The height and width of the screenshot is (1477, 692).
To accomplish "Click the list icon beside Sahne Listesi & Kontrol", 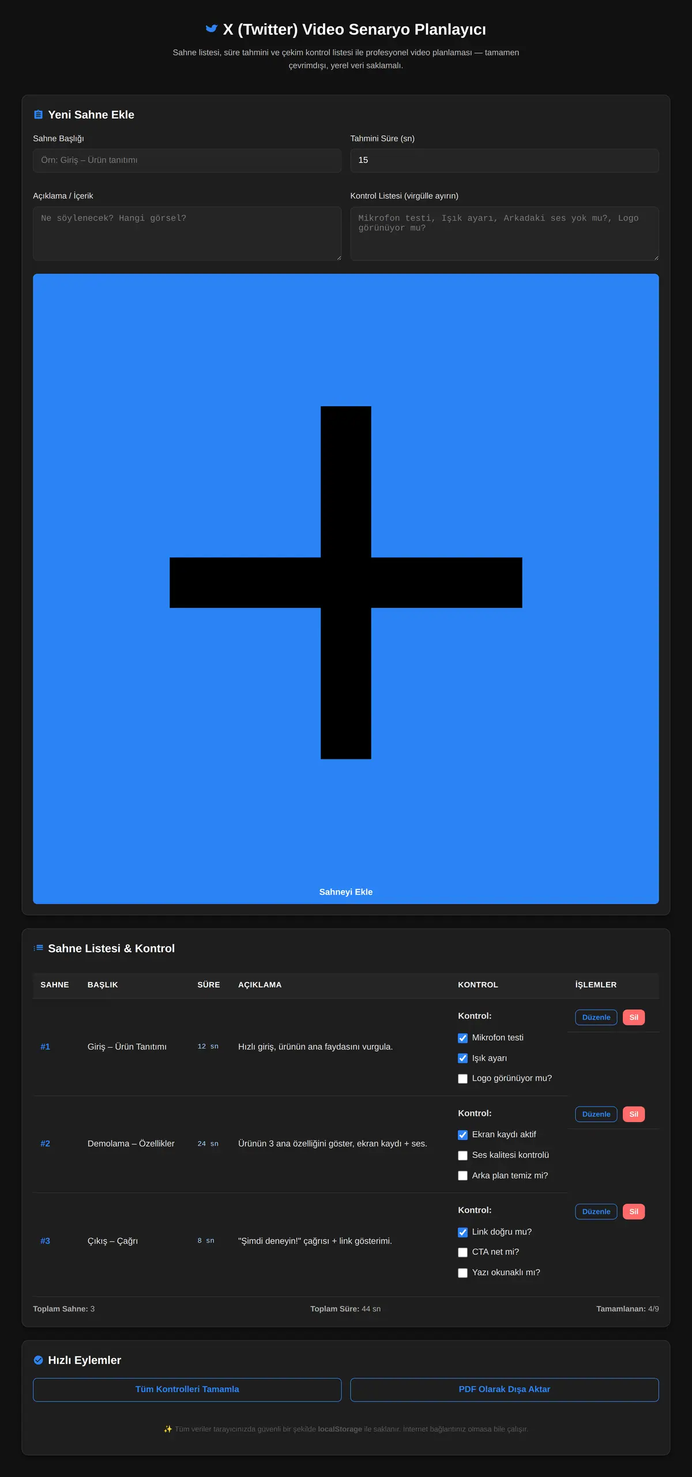I will [x=38, y=948].
